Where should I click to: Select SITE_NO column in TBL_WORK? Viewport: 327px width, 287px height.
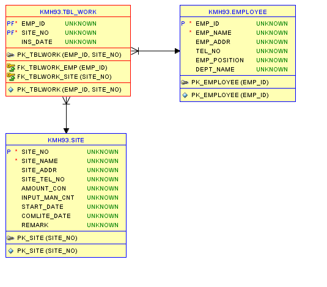point(35,33)
